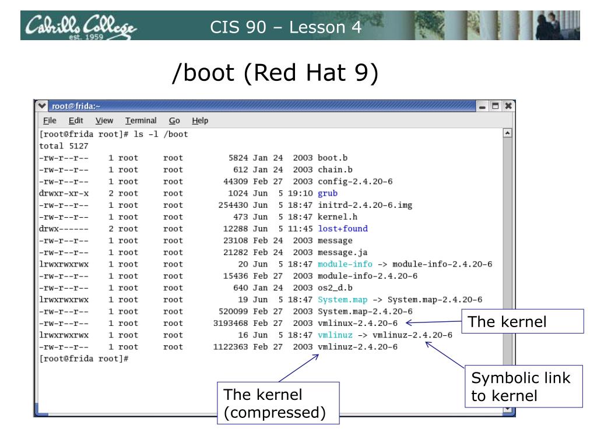Click the 'ls -l /boot' command text
The width and height of the screenshot is (597, 447).
pyautogui.click(x=161, y=134)
